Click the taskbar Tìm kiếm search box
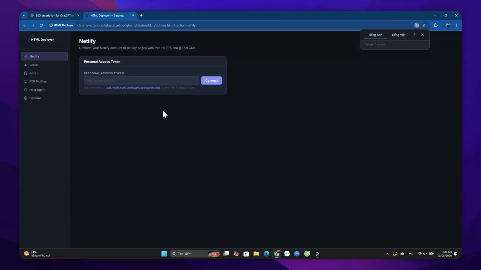Viewport: 481px width, 270px height. [195, 254]
